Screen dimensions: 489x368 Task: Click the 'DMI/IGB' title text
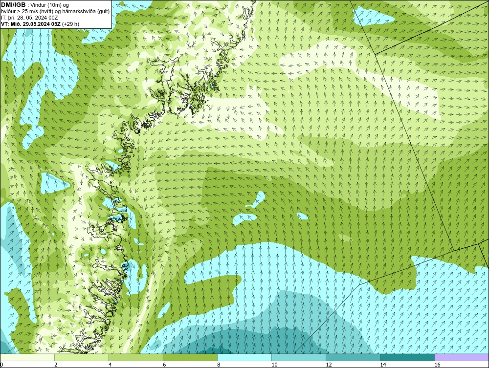(x=13, y=5)
